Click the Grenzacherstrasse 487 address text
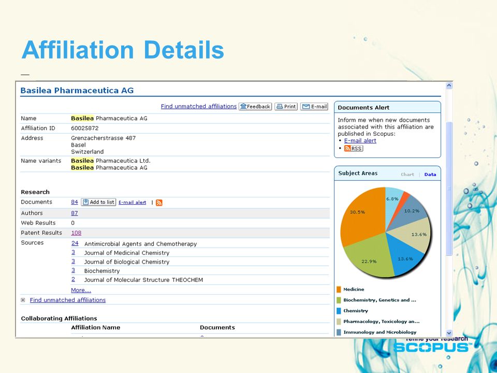Viewport: 497px width, 373px height. coord(104,138)
